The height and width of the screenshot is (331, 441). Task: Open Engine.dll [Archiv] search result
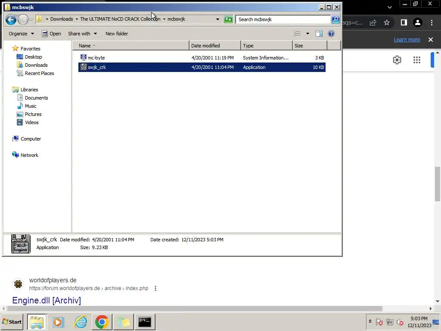[x=47, y=300]
